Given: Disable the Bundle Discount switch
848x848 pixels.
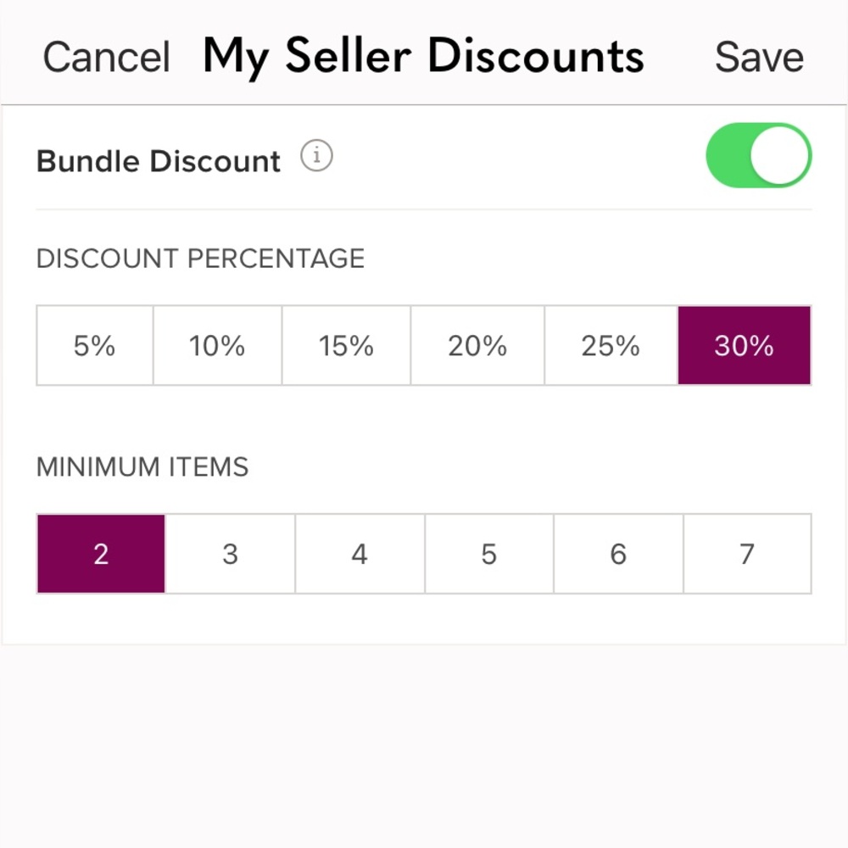Looking at the screenshot, I should [x=759, y=153].
